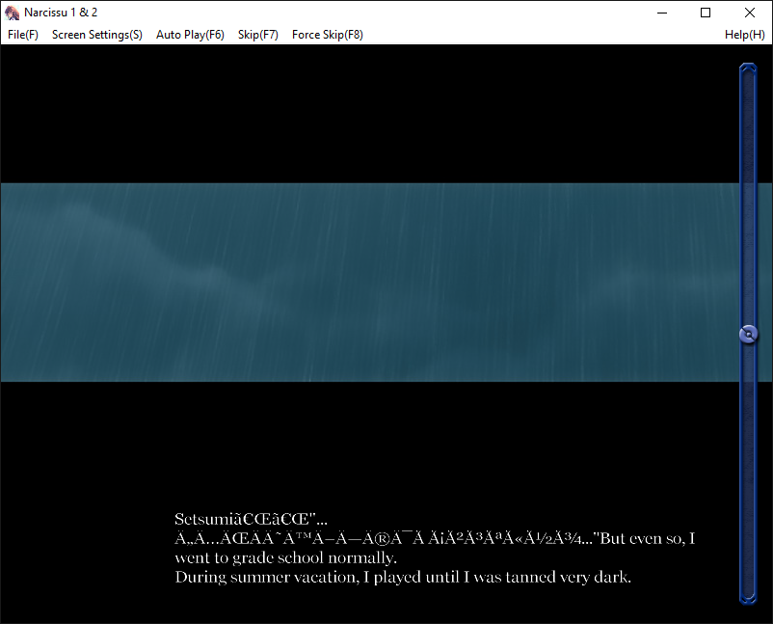
Task: Enable Force Skip (F8) mode
Action: click(327, 34)
